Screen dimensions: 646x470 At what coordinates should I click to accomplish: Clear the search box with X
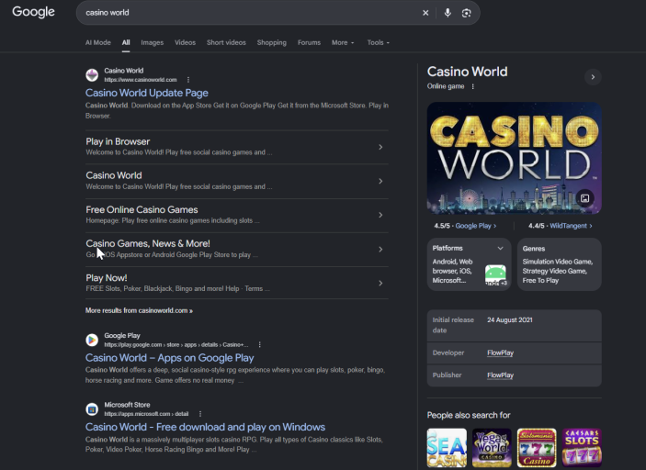click(425, 13)
